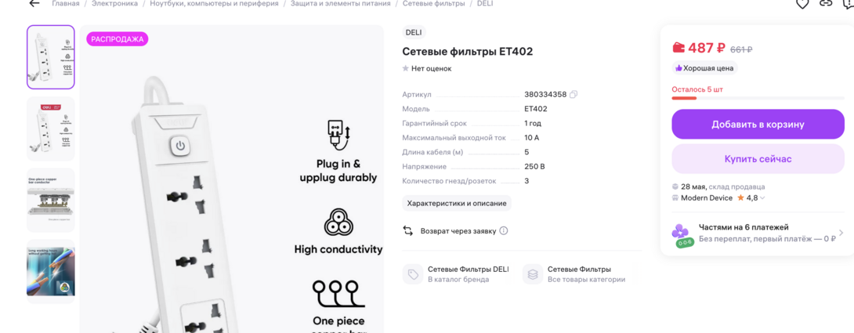The width and height of the screenshot is (854, 333).
Task: Click РАСПРОДАЖА badge on image
Action: 117,39
